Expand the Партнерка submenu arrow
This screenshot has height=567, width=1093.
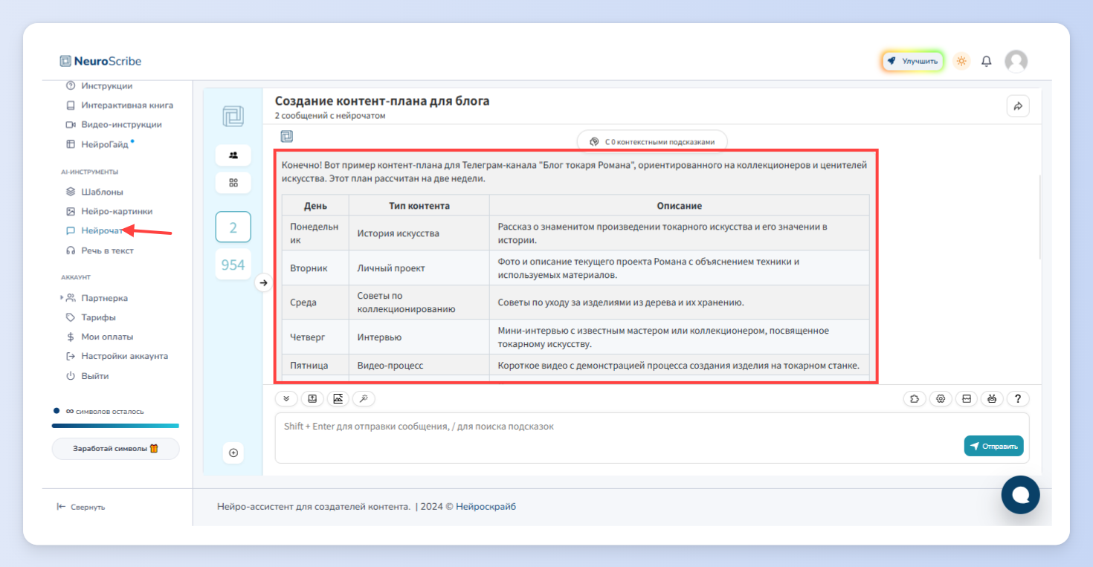click(x=62, y=298)
